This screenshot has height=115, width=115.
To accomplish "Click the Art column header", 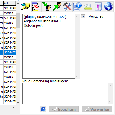I will (x=10, y=3).
